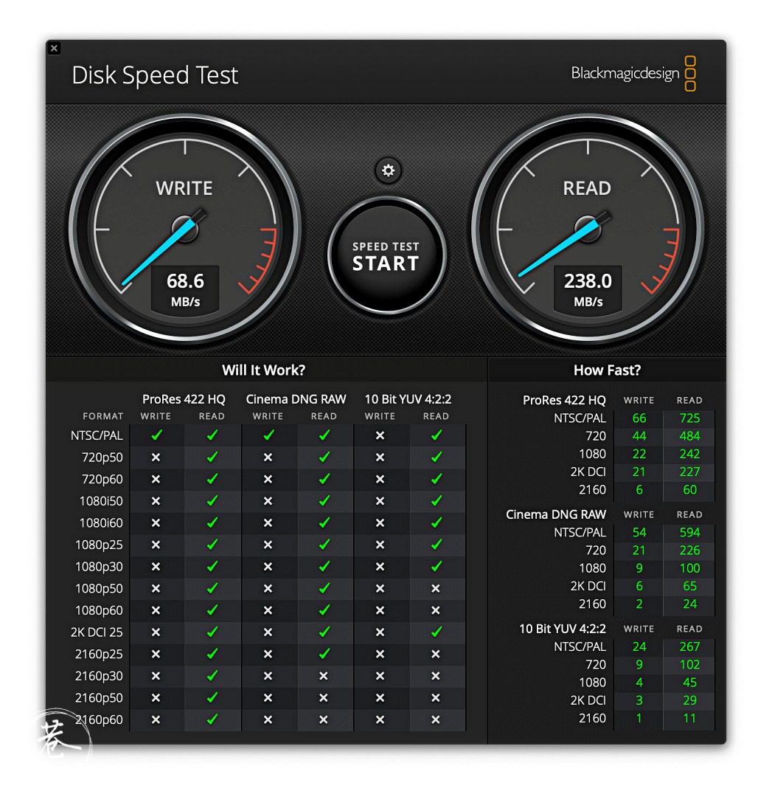Click the Cinema DNG RAW column heading
772x797 pixels.
pos(296,399)
